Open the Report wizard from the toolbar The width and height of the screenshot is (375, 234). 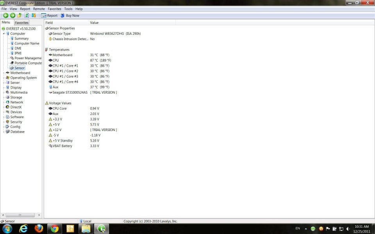pos(49,16)
